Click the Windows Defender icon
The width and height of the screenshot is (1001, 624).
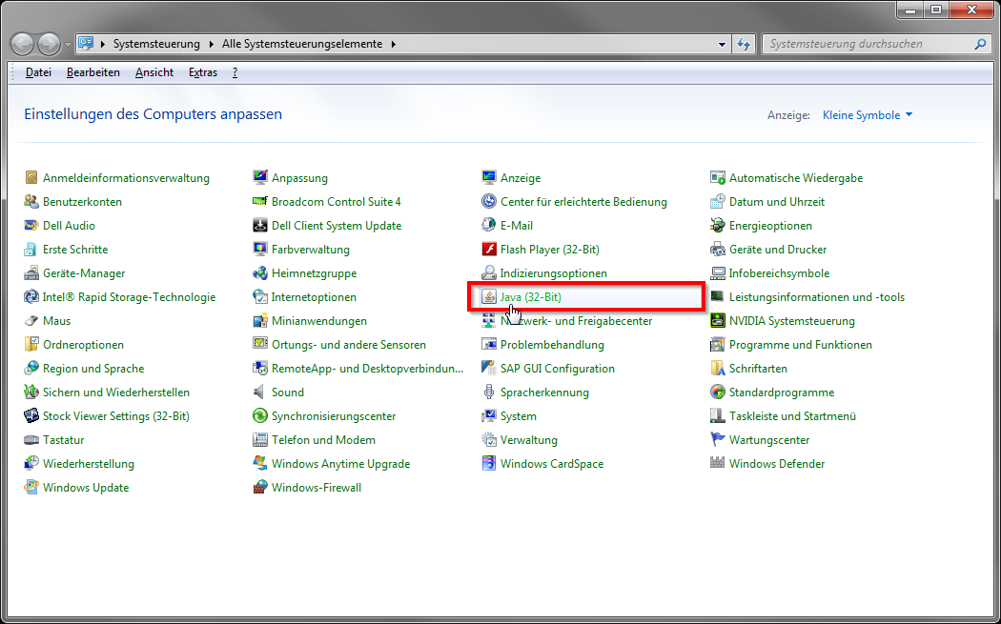pyautogui.click(x=718, y=464)
